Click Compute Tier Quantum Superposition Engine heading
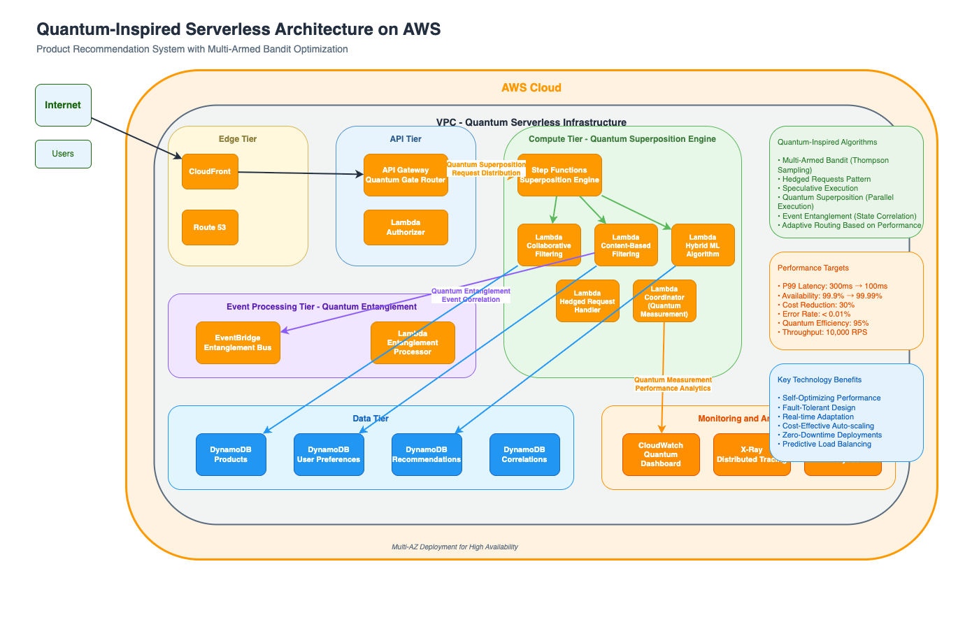Image resolution: width=979 pixels, height=629 pixels. click(x=622, y=139)
